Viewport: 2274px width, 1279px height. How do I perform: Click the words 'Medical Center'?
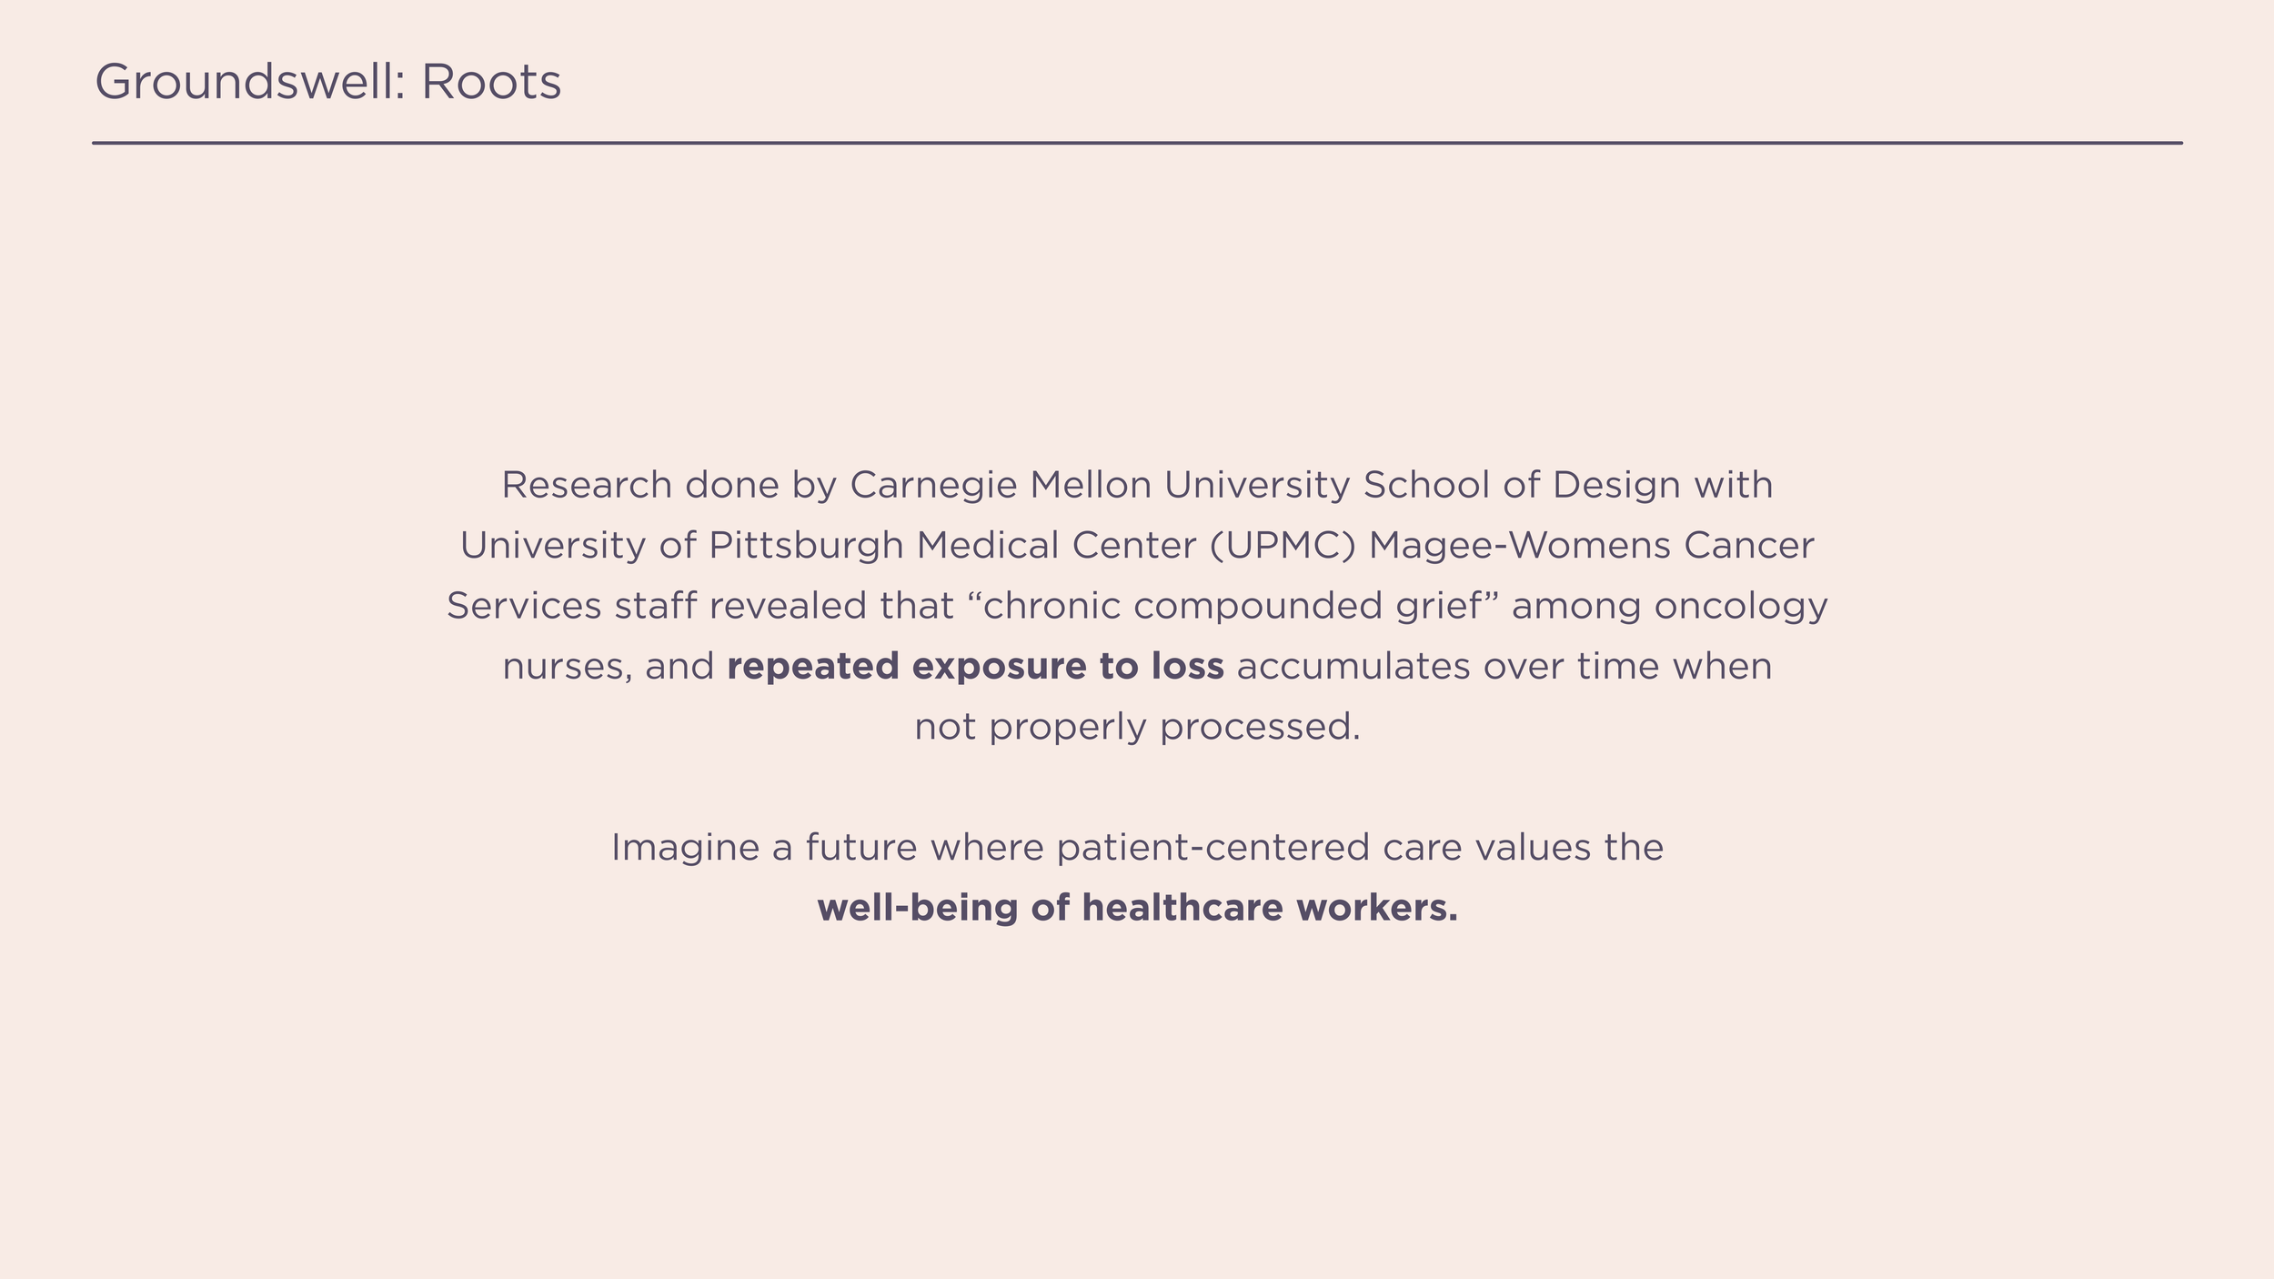(x=1056, y=547)
